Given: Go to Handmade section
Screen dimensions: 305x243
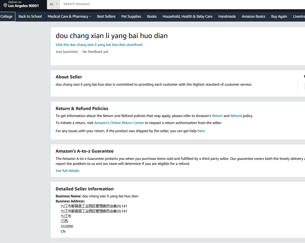Looking at the screenshot, I should coord(227,17).
